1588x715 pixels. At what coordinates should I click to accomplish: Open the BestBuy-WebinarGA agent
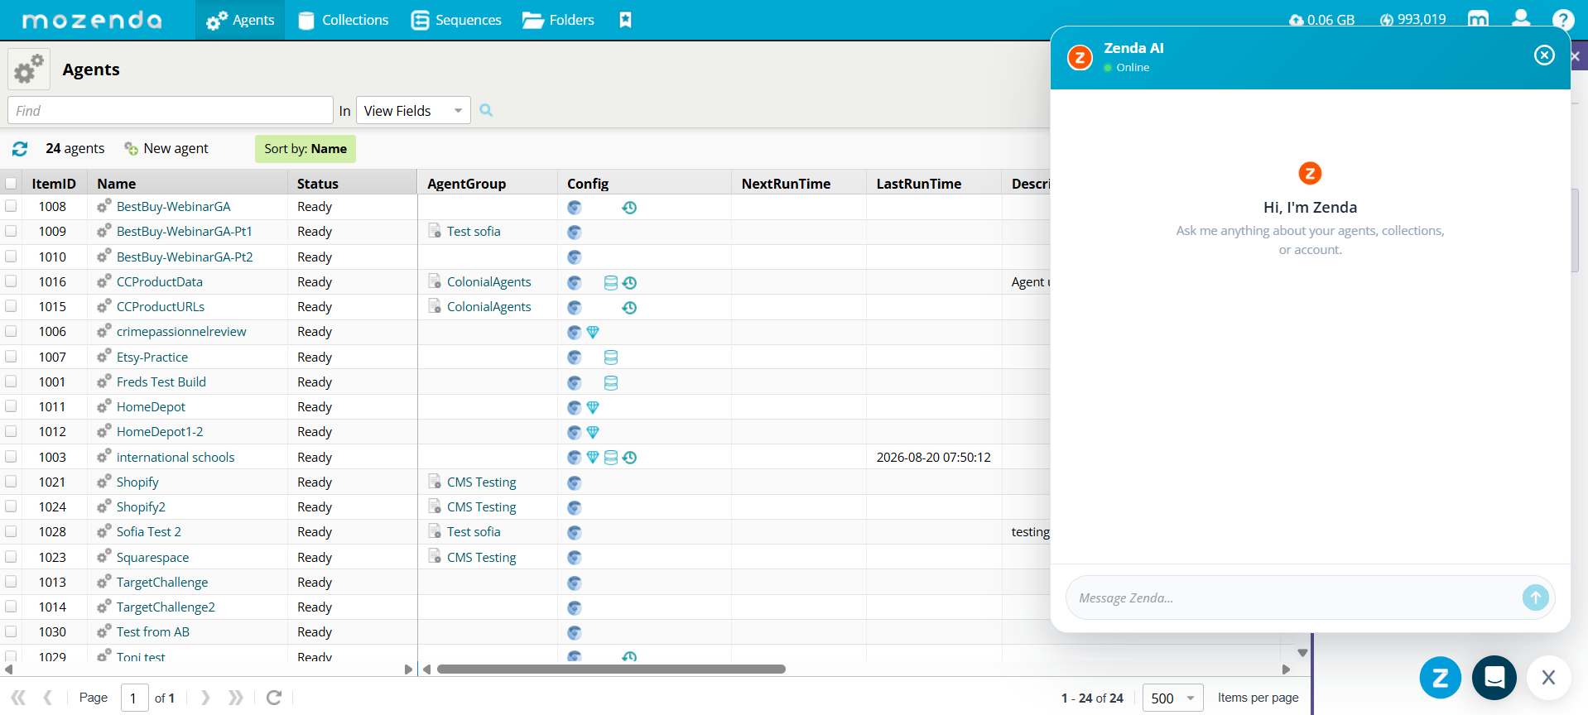[174, 206]
